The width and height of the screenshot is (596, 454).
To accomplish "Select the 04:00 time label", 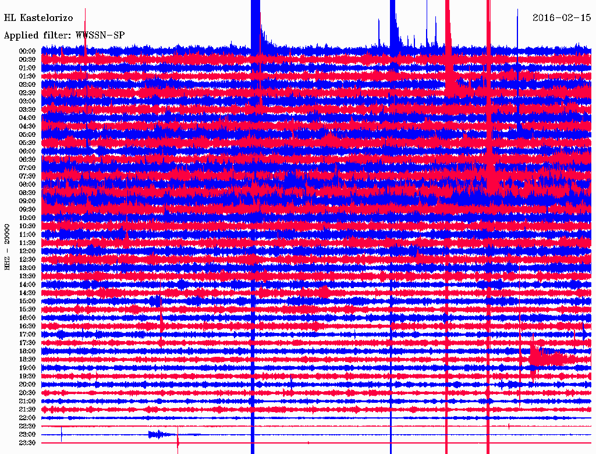I will 27,118.
